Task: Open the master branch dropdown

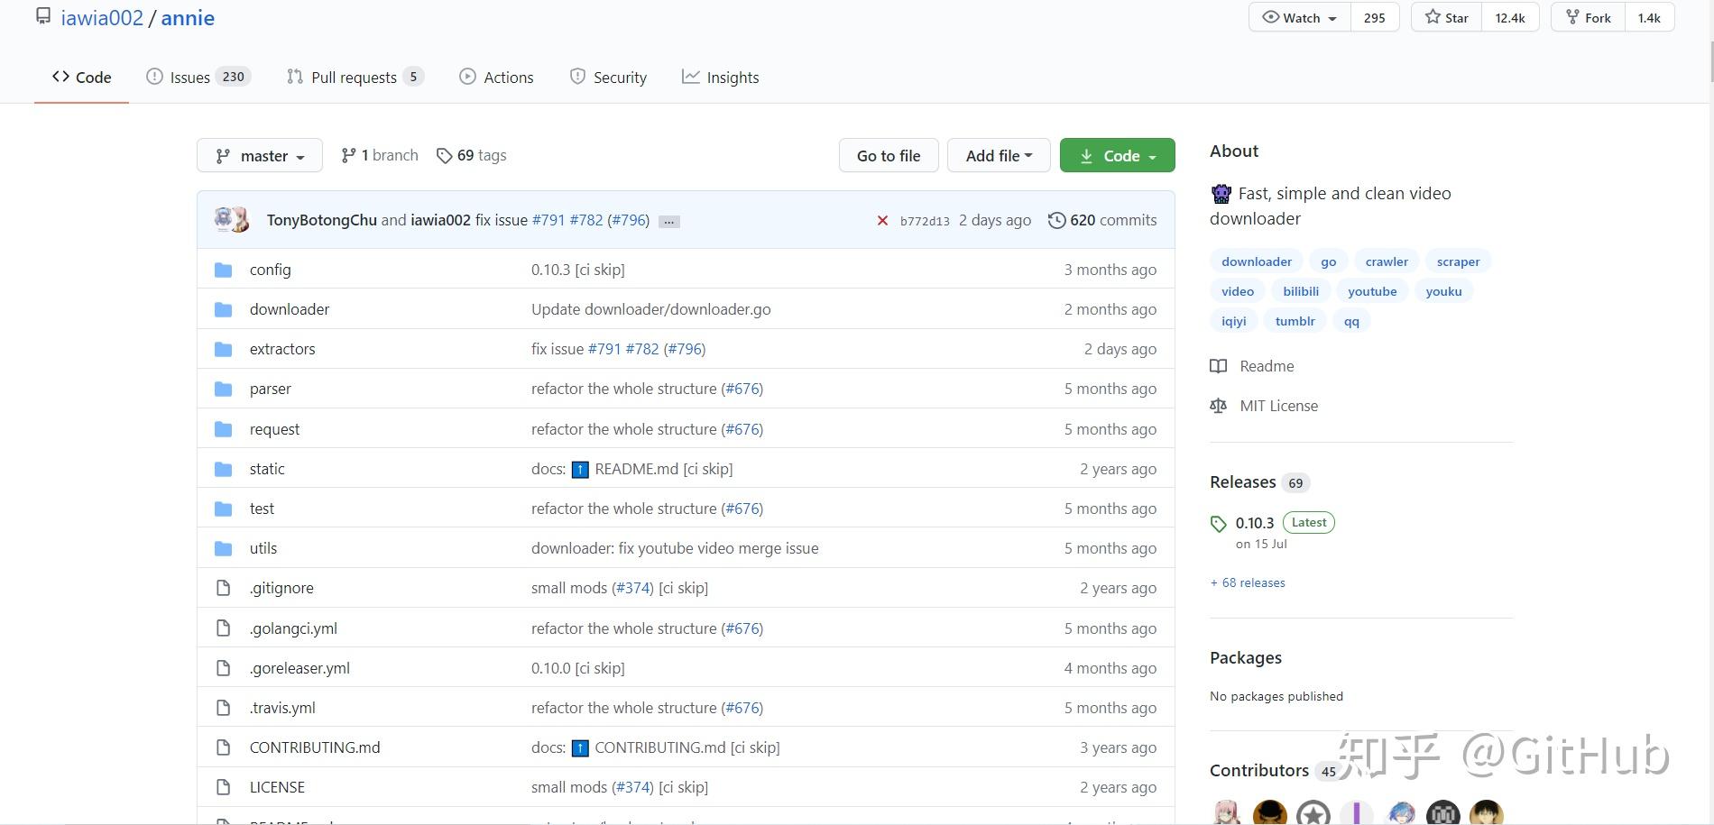Action: point(260,154)
